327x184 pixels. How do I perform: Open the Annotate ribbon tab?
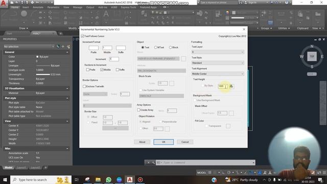click(38, 7)
